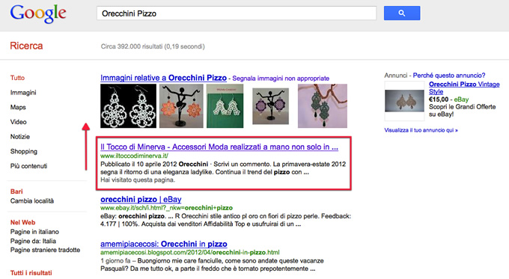Click amemipiacecosi.blogspot.com URL text
Viewport: 509px width, 279px height.
[190, 252]
